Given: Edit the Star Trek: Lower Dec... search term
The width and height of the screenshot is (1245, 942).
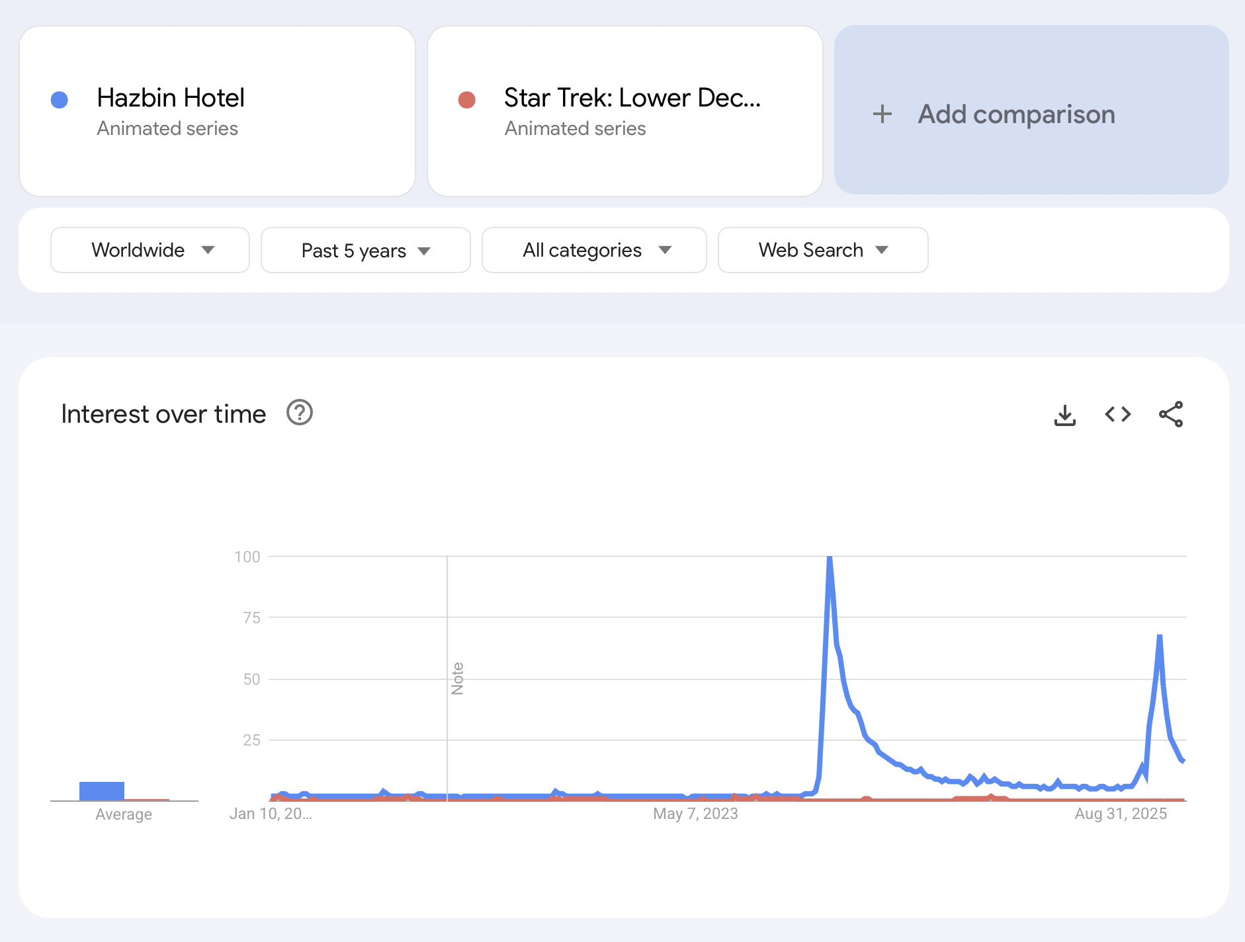Looking at the screenshot, I should tap(625, 111).
